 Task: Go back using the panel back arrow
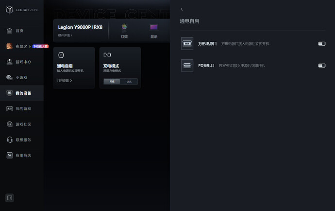pyautogui.click(x=182, y=9)
